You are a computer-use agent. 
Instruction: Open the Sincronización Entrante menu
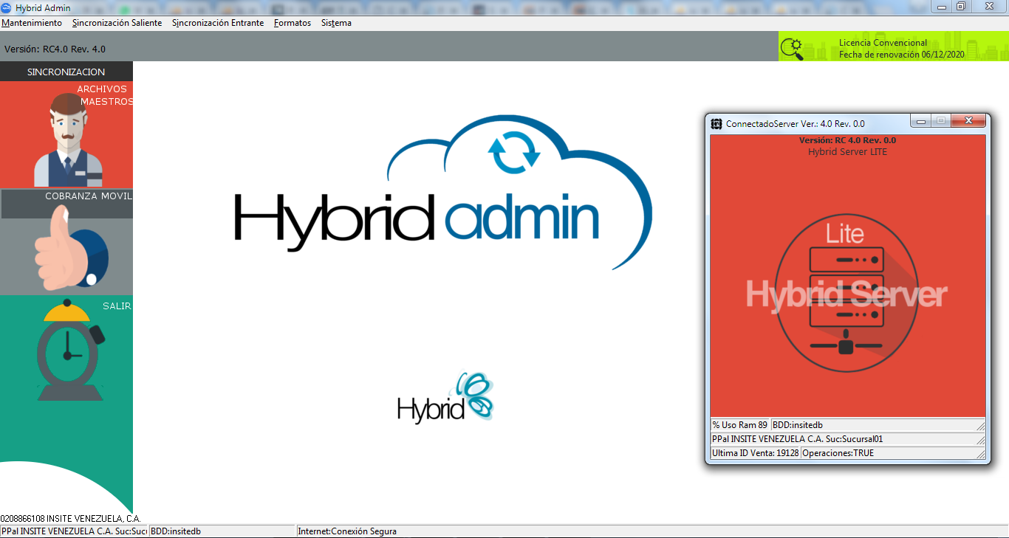[218, 23]
